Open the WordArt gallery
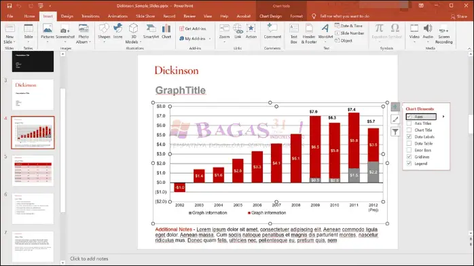Image resolution: width=474 pixels, height=266 pixels. [325, 32]
